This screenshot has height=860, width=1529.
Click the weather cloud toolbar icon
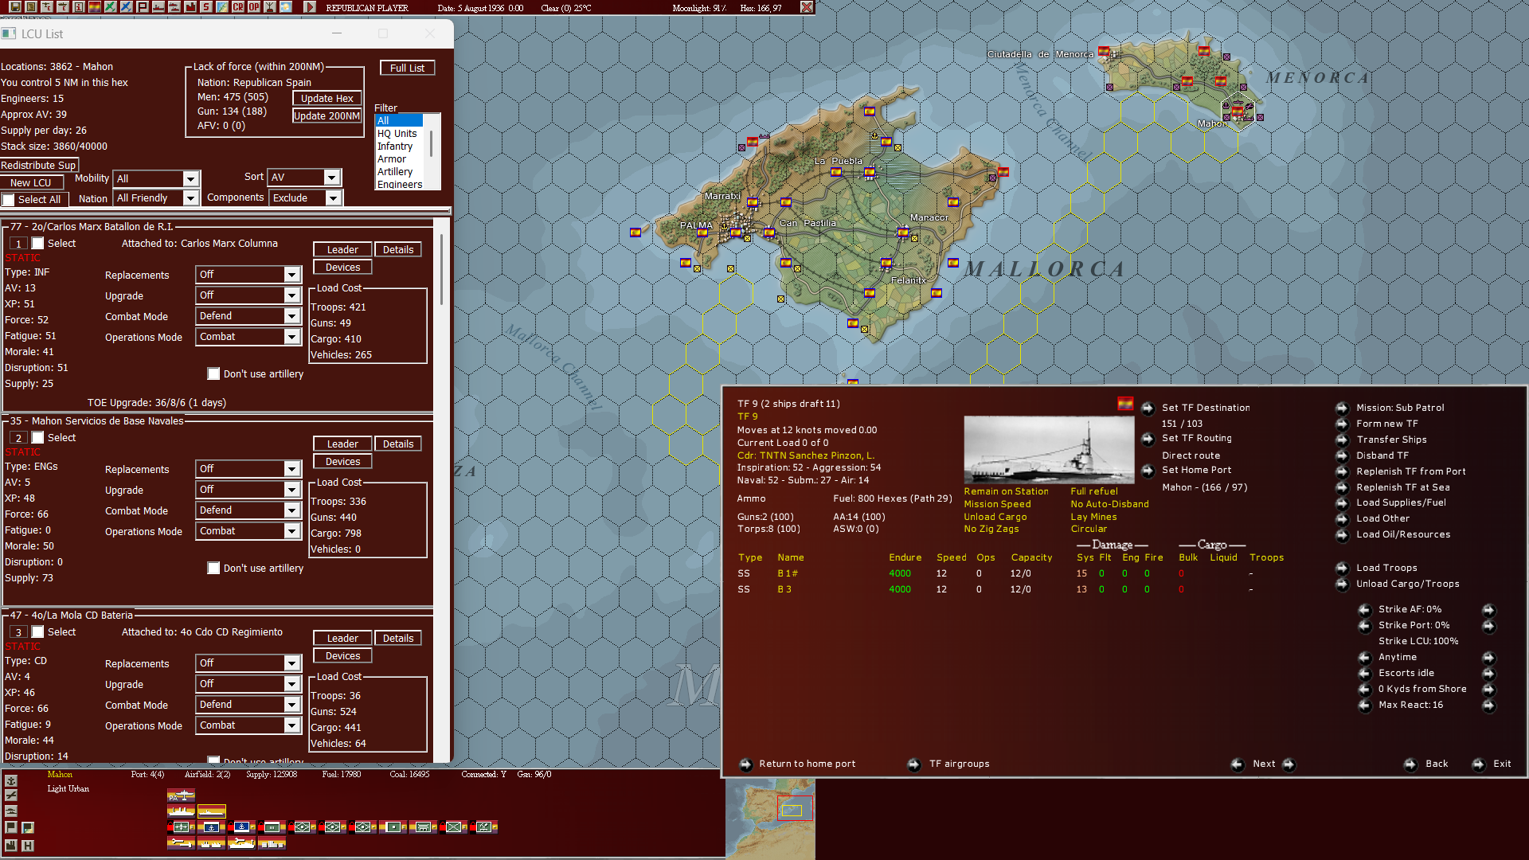[284, 7]
